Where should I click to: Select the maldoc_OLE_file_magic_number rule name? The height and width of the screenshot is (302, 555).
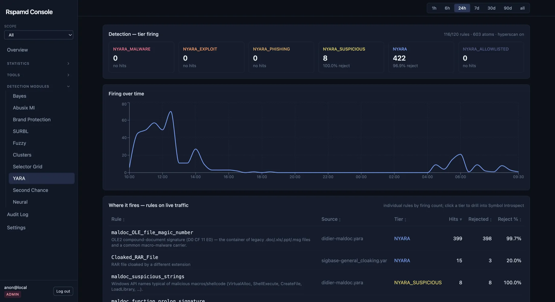click(x=152, y=233)
